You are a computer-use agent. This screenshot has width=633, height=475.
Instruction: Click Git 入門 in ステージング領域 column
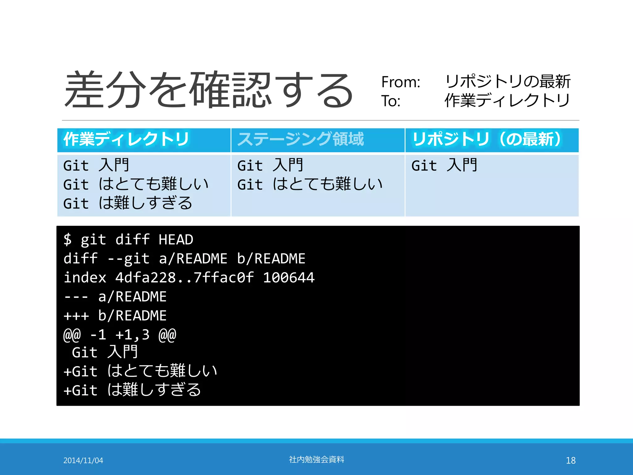point(270,165)
